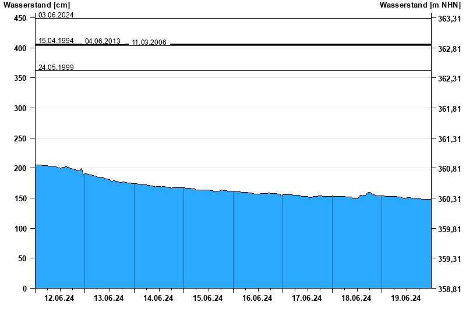Click the 13.06.24 x-axis date
The width and height of the screenshot is (466, 320).
pos(109,298)
